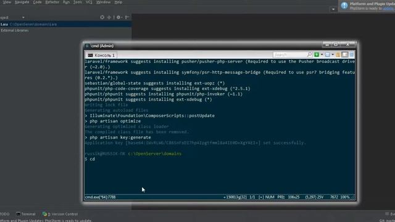Click the Update link in notification popup

388,9
